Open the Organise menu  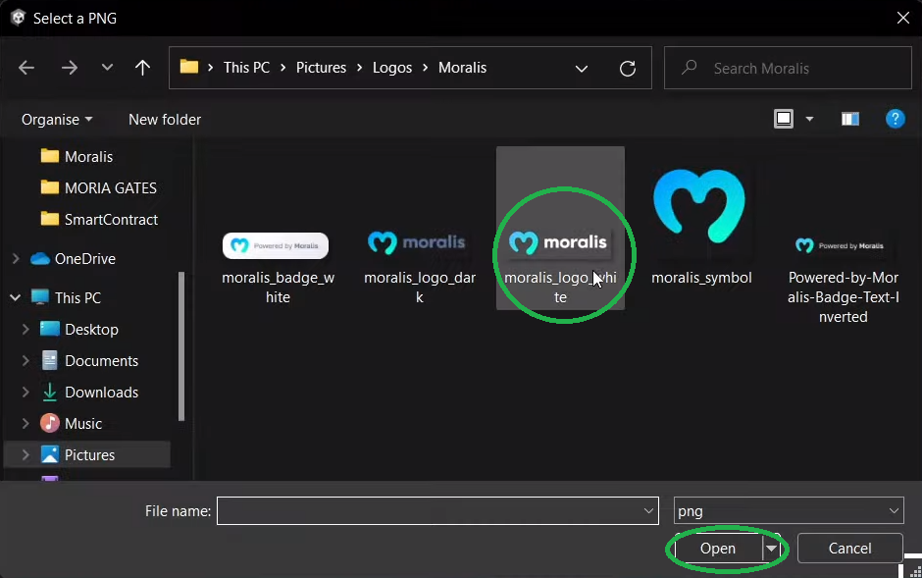(x=57, y=120)
